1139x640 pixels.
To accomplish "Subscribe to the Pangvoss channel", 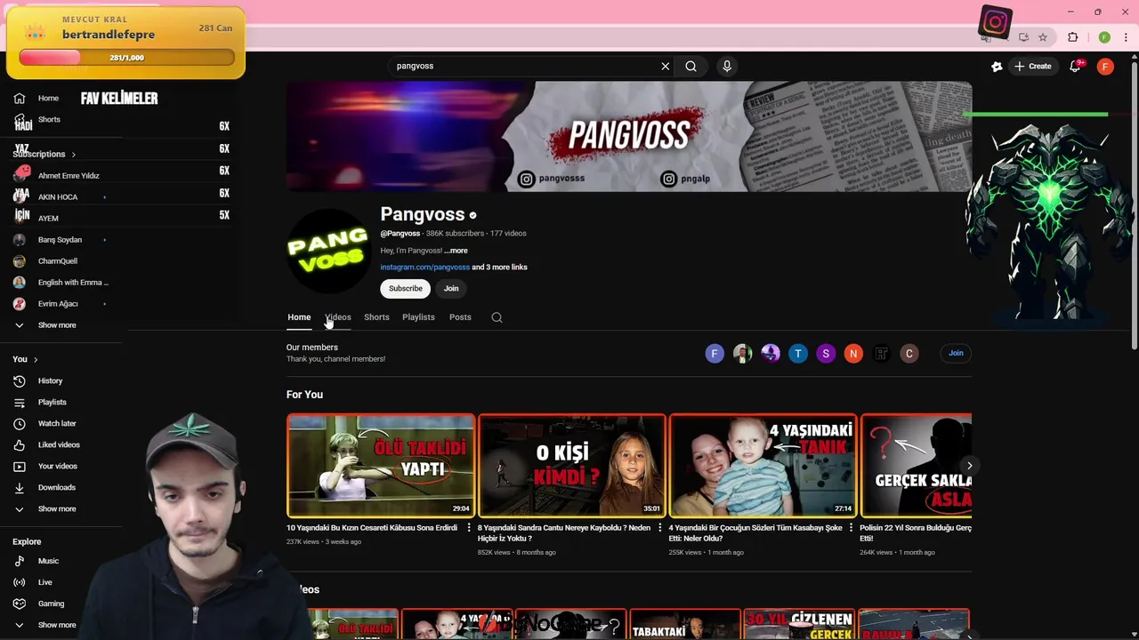I will (405, 288).
